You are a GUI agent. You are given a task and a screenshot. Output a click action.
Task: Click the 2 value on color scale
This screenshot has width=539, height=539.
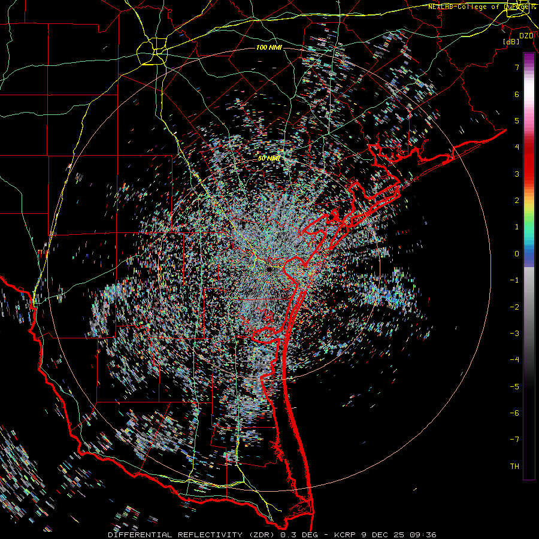pyautogui.click(x=517, y=201)
